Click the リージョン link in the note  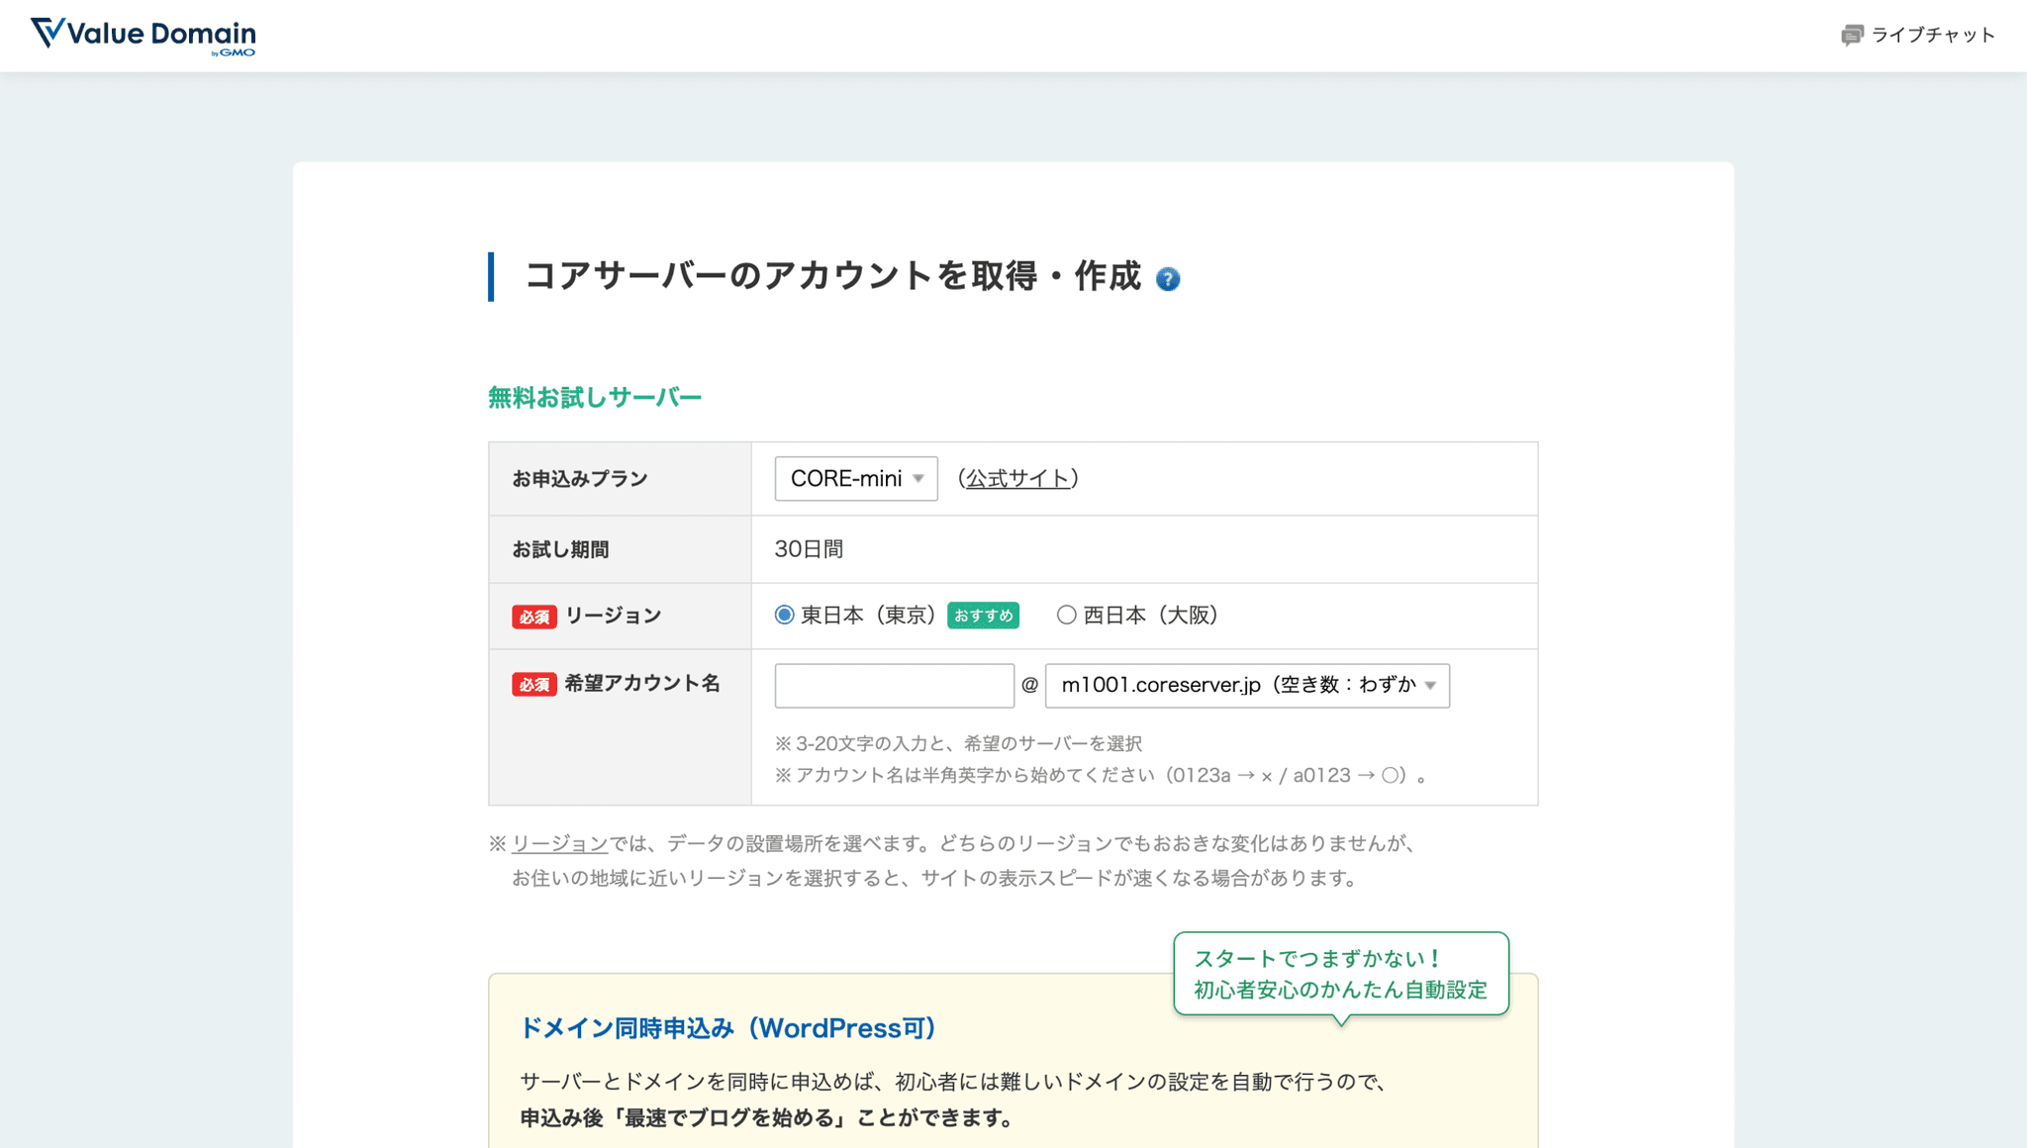click(559, 844)
